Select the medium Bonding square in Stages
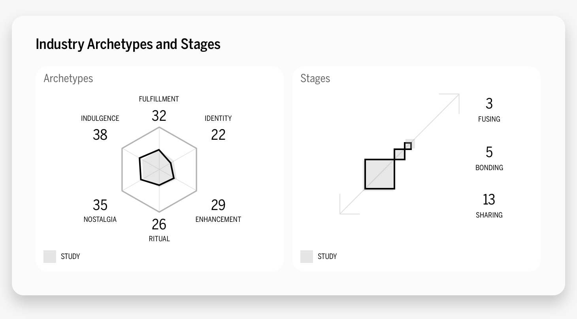Viewport: 577px width, 319px height. [x=400, y=154]
